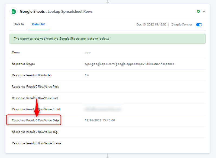
Task: Click the type.googleapis.com ExecutionResponse value
Action: pyautogui.click(x=129, y=64)
